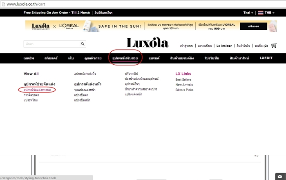Click the Luxola main logo
286x180 pixels.
147,42
